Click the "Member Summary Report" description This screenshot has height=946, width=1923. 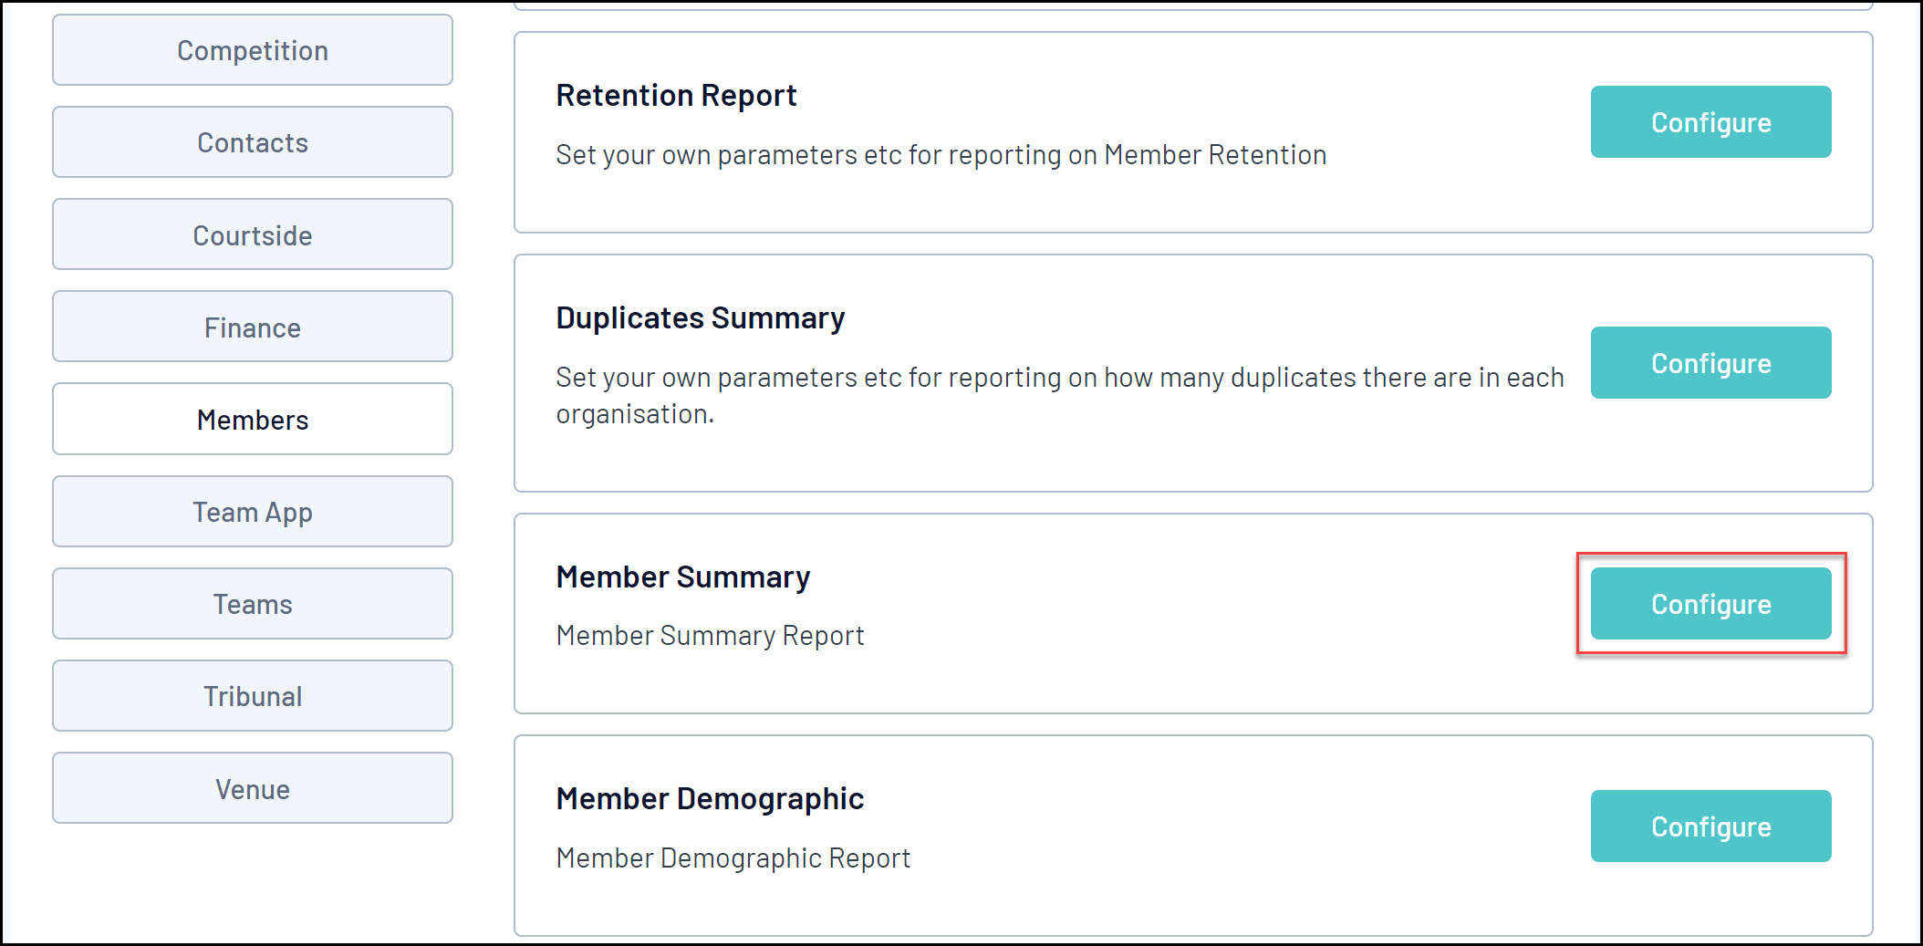coord(710,635)
